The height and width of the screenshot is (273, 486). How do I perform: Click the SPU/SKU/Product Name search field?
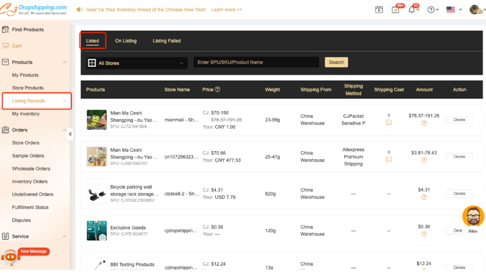click(x=256, y=62)
